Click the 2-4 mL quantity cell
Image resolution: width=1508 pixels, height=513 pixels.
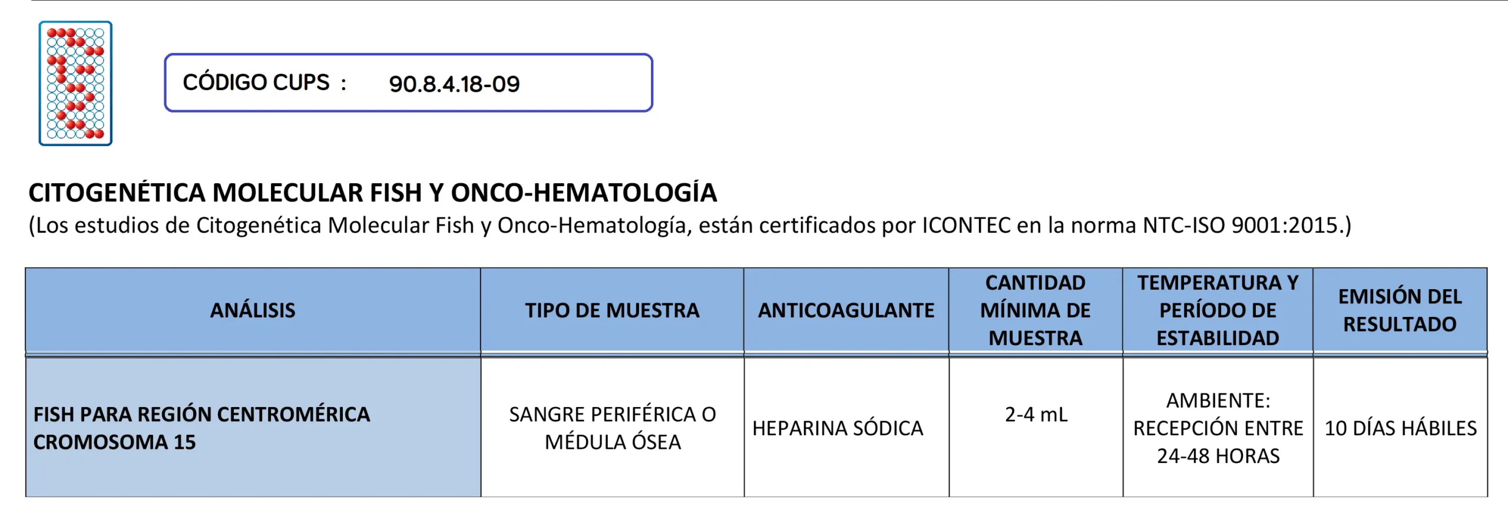[x=1036, y=415]
